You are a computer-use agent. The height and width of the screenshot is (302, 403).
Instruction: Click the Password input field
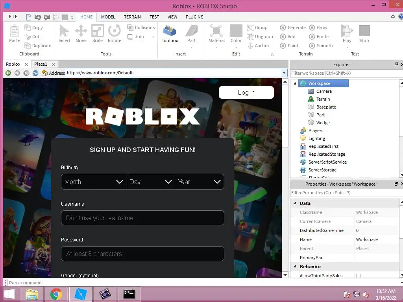point(142,254)
